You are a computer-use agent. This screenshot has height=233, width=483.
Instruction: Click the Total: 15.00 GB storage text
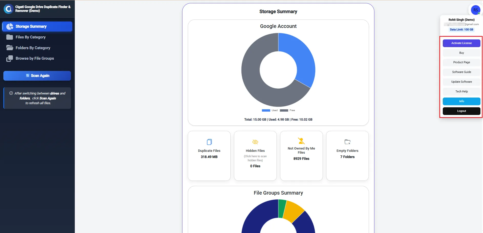(255, 120)
